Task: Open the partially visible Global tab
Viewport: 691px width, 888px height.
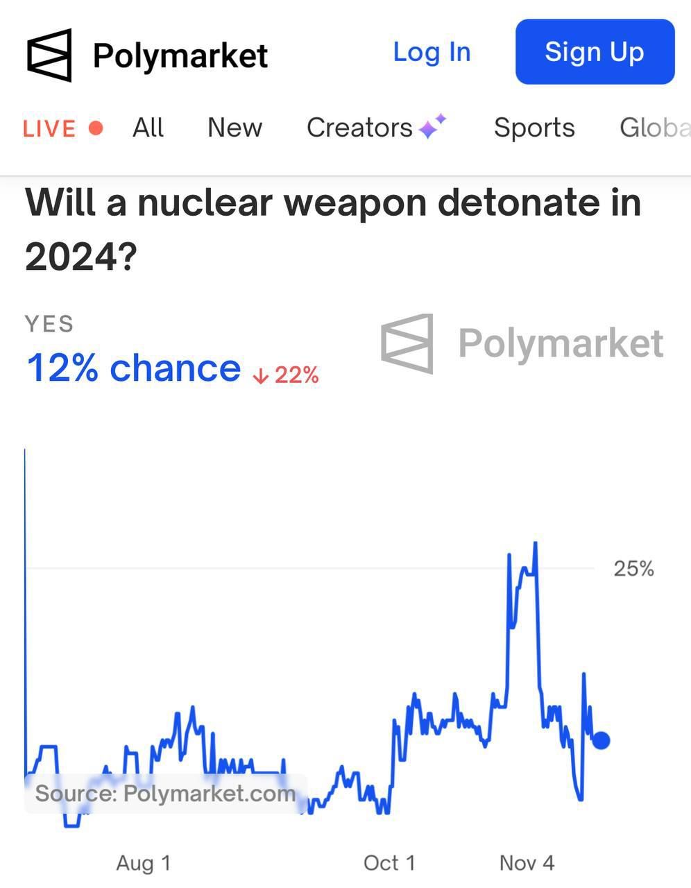Action: click(654, 128)
